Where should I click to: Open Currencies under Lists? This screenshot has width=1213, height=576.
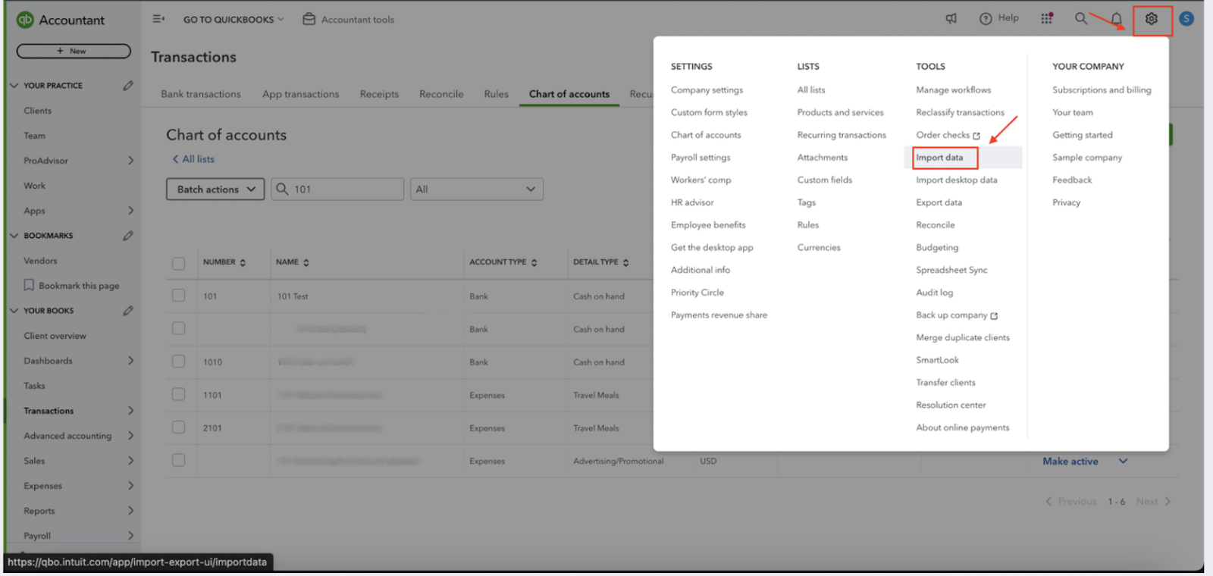[x=819, y=248]
